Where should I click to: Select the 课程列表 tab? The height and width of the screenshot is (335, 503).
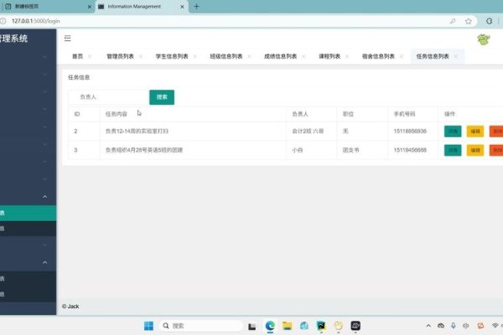coord(329,56)
